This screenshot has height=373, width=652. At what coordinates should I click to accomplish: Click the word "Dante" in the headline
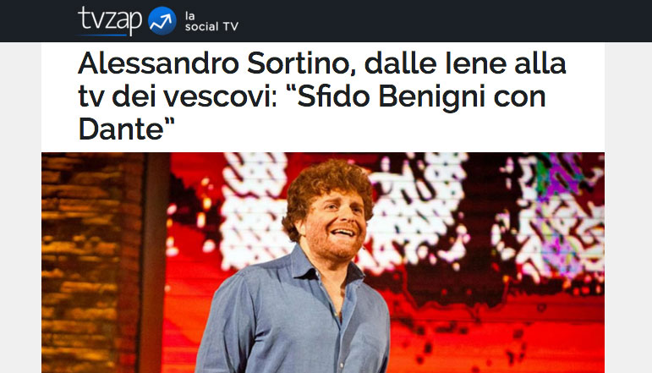pyautogui.click(x=121, y=129)
